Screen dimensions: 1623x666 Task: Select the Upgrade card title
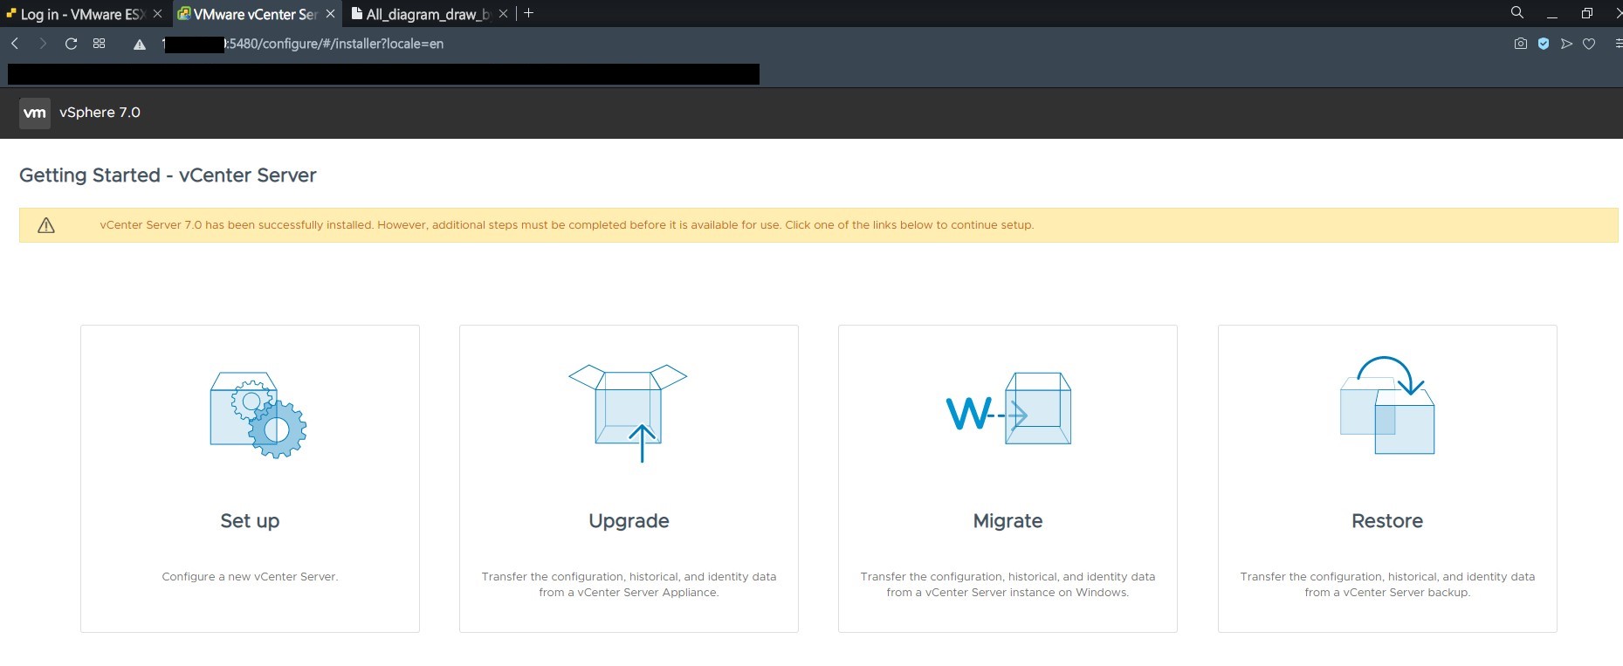[629, 521]
